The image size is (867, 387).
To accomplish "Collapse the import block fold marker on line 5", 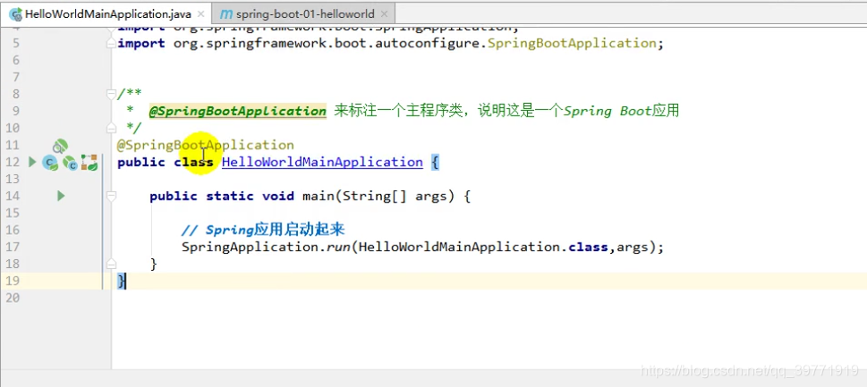I will click(112, 43).
